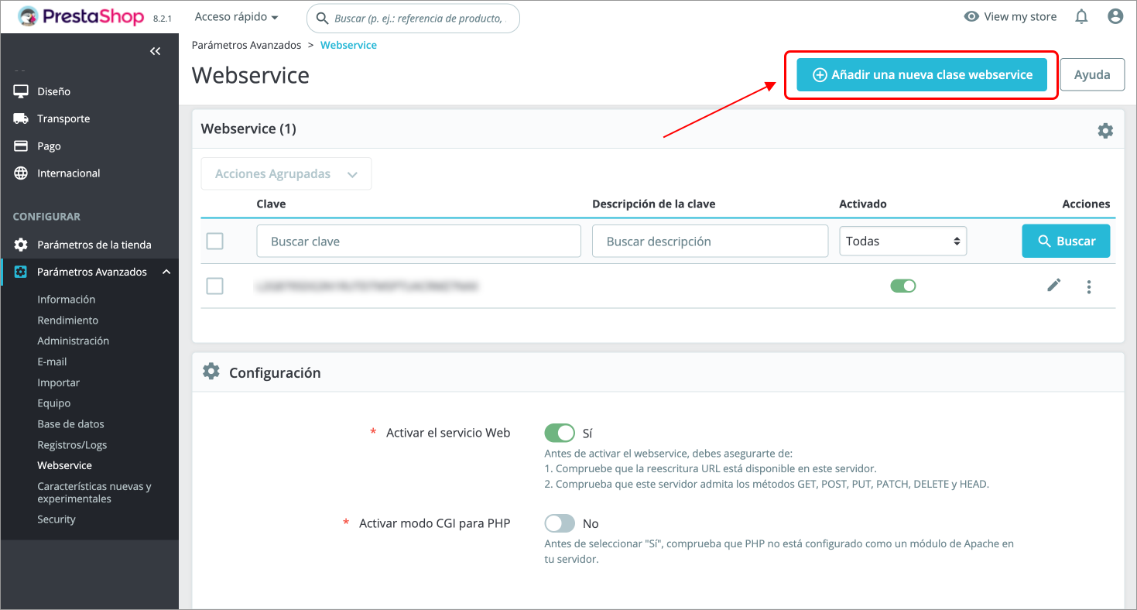Click the Webservice panel settings gear

(1105, 130)
